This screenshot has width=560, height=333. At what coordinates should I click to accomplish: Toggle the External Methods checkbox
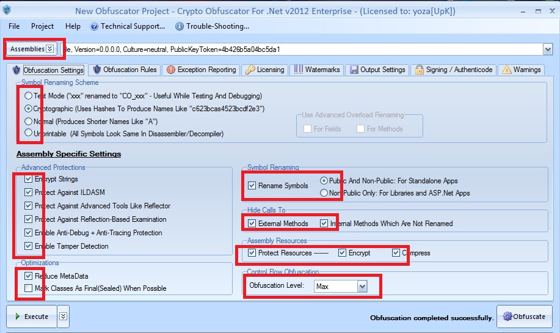pyautogui.click(x=252, y=223)
